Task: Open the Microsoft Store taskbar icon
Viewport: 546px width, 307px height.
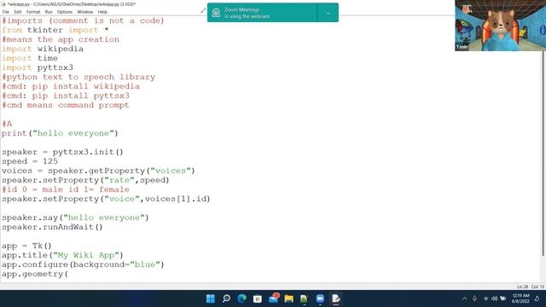Action: 258,298
